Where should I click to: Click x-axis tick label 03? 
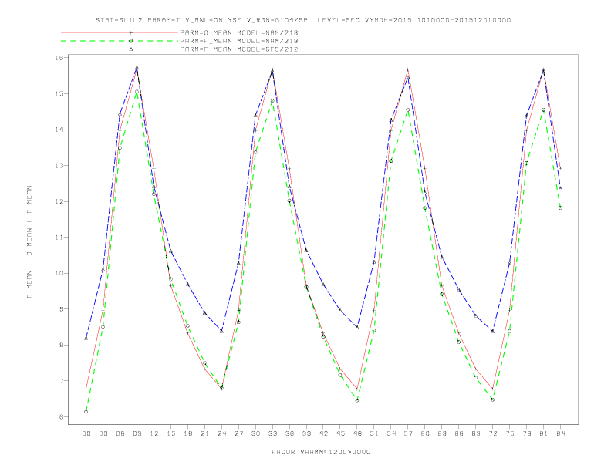(103, 433)
